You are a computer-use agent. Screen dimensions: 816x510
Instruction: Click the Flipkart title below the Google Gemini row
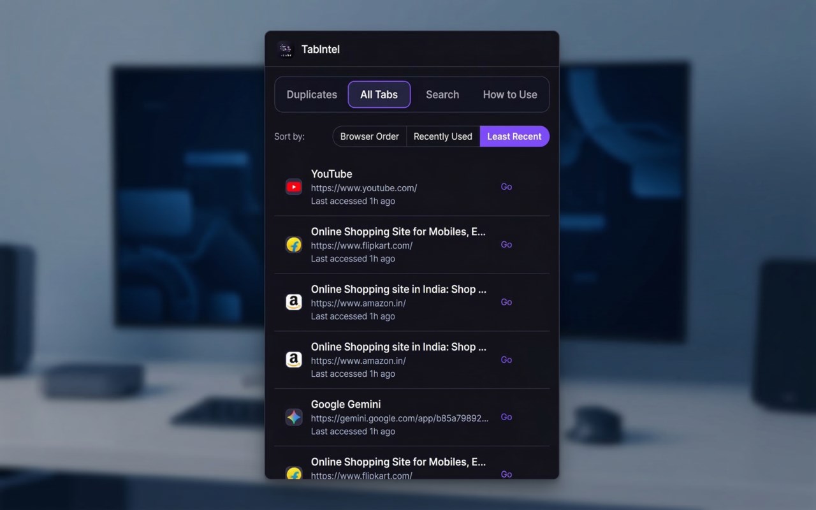point(398,462)
